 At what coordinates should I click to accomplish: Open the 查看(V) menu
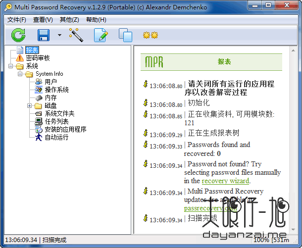point(43,20)
